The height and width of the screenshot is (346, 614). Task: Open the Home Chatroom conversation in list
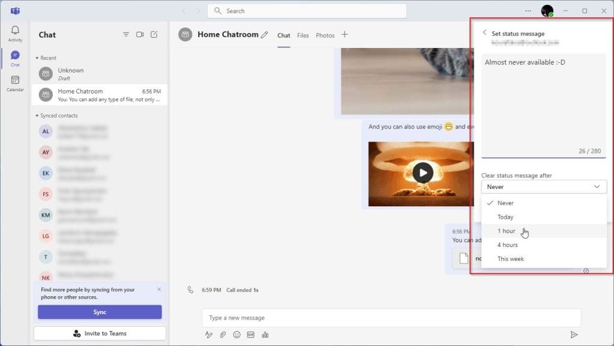pyautogui.click(x=100, y=95)
